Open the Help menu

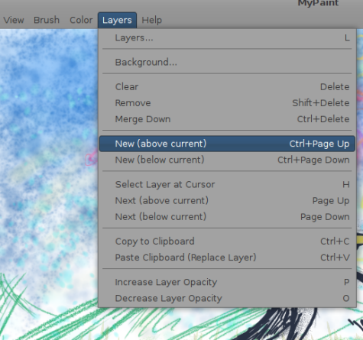151,20
